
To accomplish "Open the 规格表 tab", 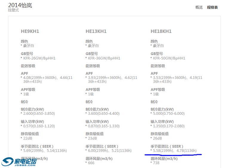I will [x=212, y=7].
